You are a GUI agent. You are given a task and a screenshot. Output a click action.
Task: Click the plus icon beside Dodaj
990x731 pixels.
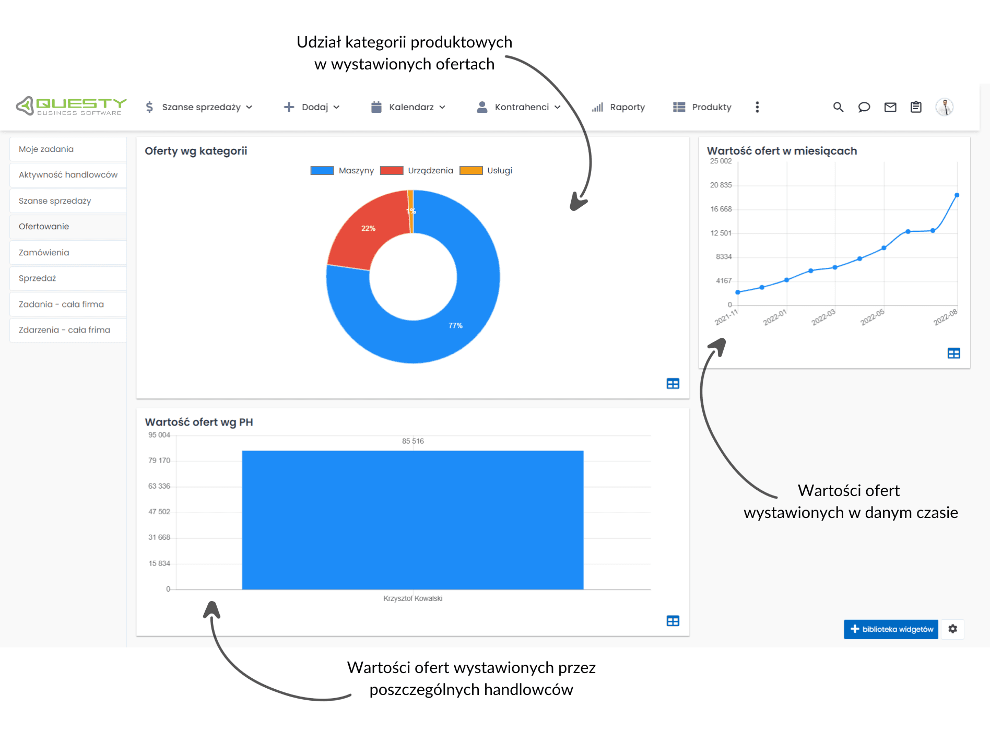(289, 107)
